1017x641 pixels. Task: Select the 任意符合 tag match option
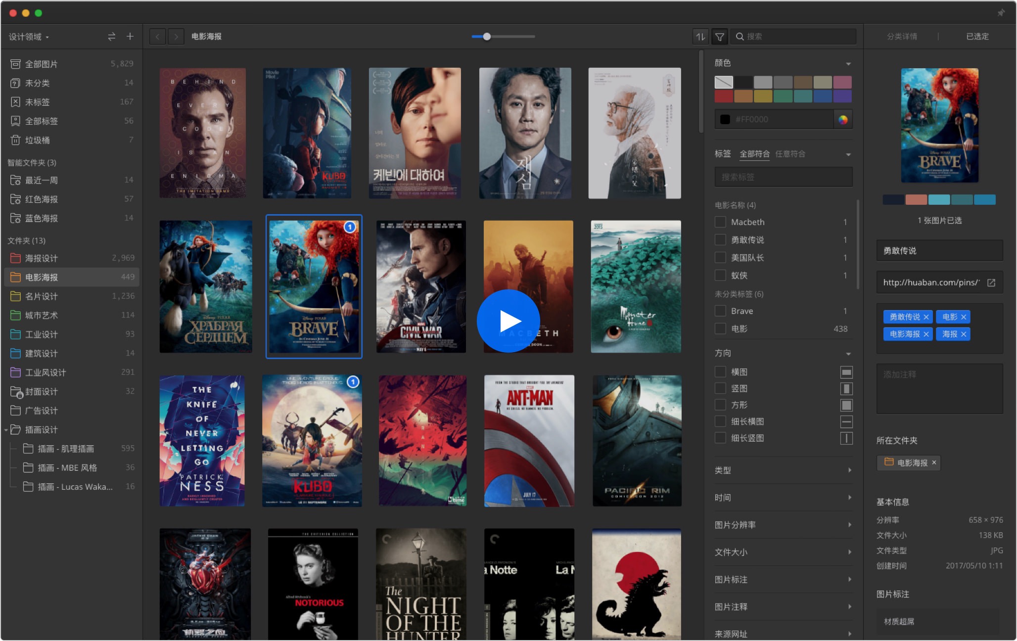(x=790, y=154)
